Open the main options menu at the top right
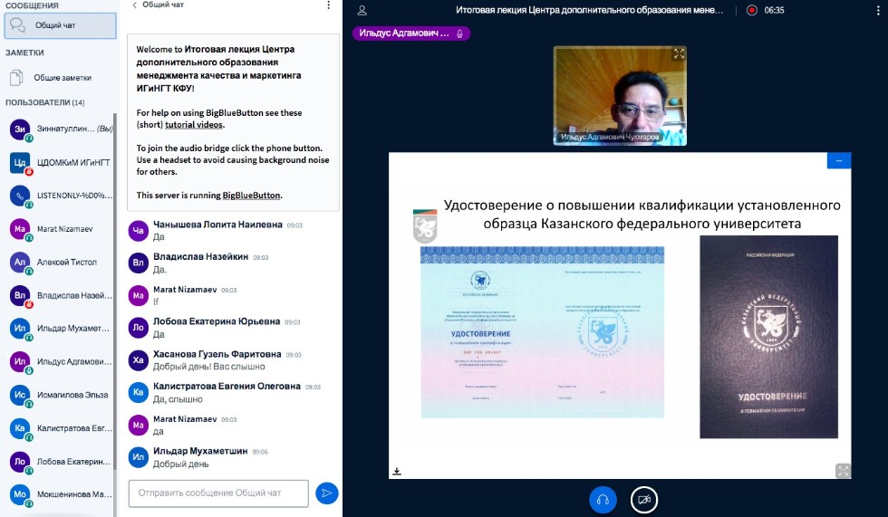Image resolution: width=888 pixels, height=517 pixels. click(877, 11)
